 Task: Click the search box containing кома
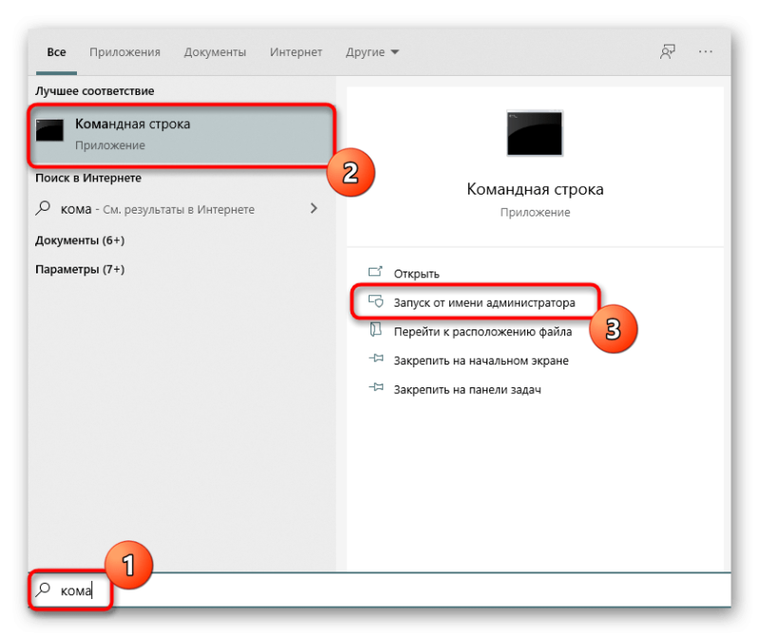point(380,590)
